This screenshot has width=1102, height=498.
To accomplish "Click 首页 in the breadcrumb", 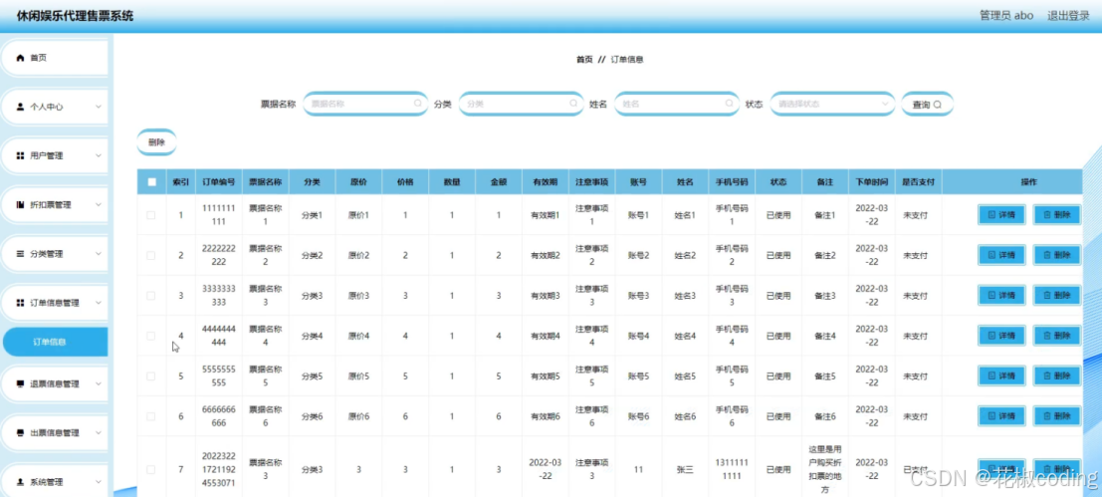I will click(584, 60).
